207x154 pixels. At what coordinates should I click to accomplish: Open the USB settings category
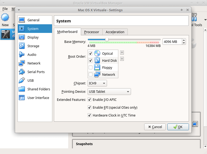pos(35,80)
